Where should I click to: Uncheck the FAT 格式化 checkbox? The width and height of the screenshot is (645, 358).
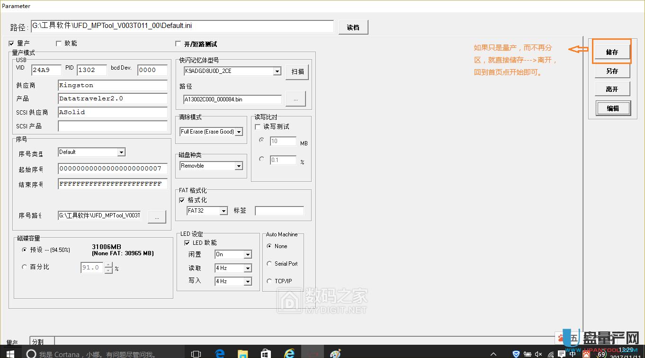click(x=182, y=200)
